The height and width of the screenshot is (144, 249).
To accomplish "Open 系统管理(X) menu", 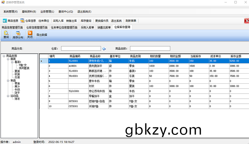I will (x=10, y=12).
